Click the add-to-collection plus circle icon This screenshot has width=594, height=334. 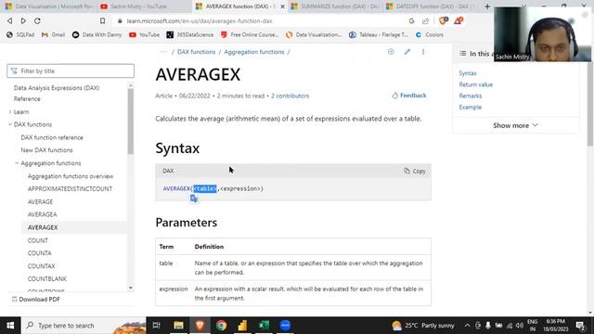pos(391,52)
